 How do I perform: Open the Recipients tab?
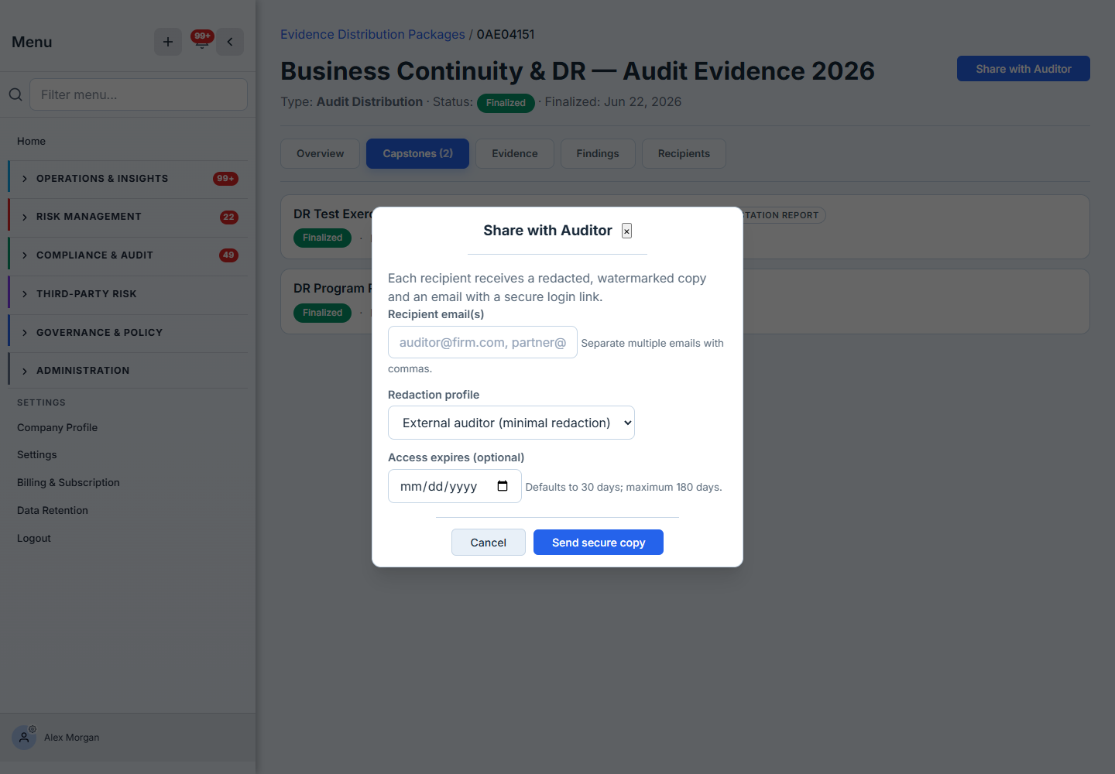684,153
